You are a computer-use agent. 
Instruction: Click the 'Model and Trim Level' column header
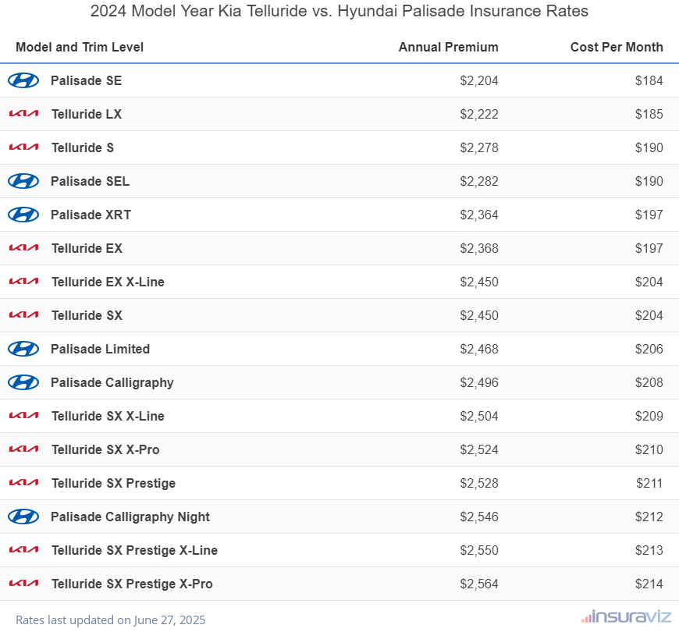(x=80, y=47)
